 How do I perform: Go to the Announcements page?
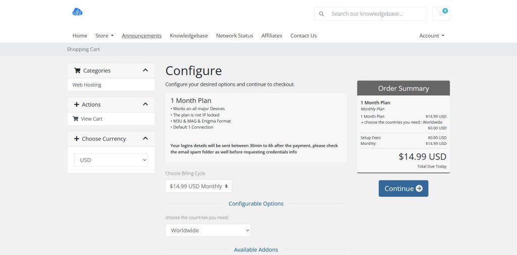coord(141,36)
